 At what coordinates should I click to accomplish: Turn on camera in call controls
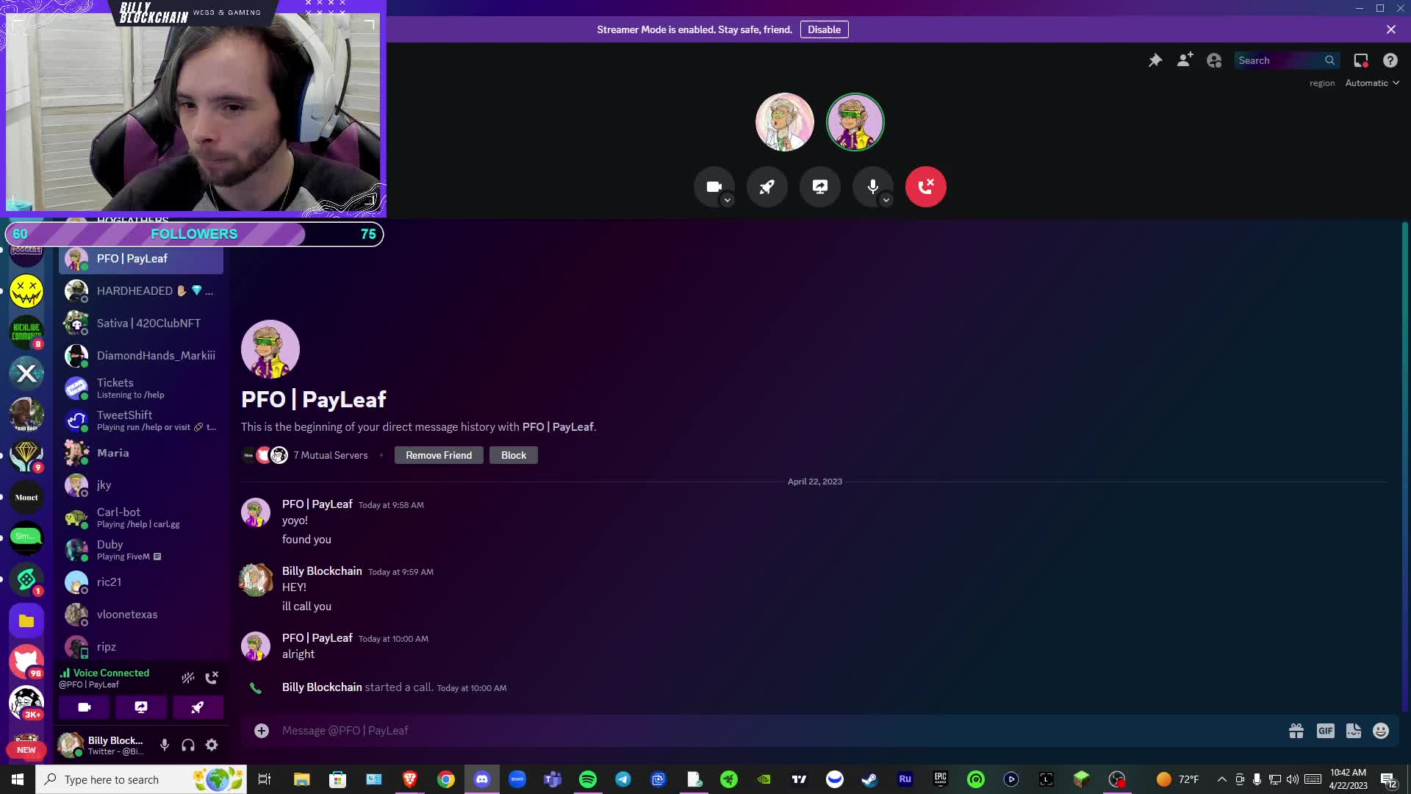(714, 187)
